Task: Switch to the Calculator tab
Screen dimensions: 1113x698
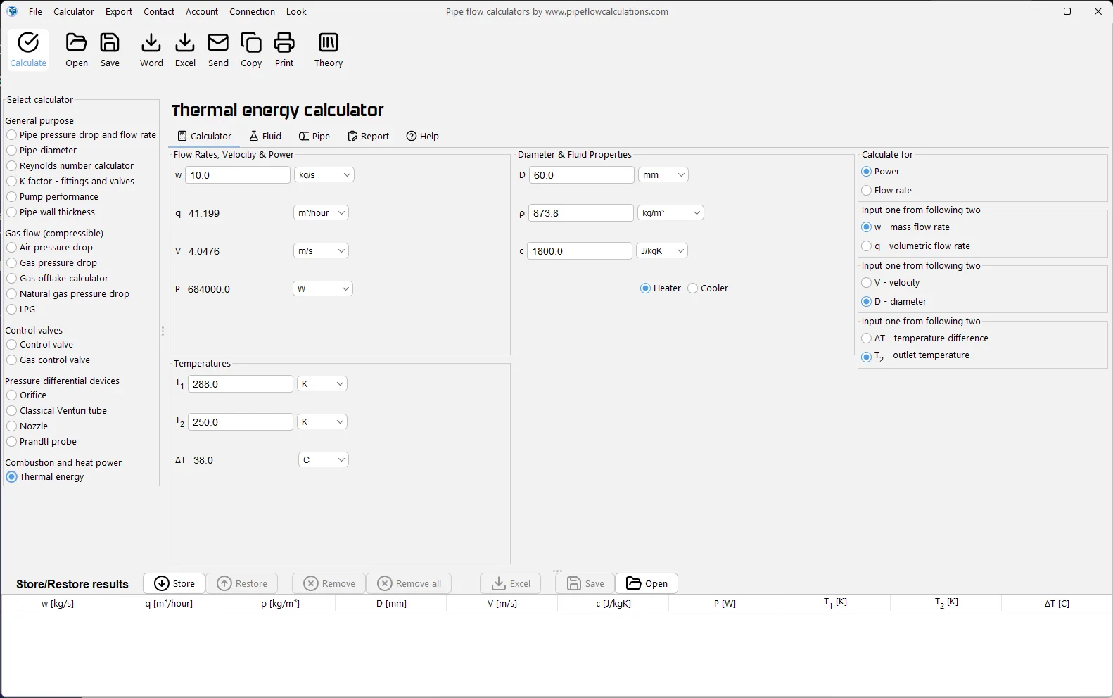Action: tap(205, 137)
